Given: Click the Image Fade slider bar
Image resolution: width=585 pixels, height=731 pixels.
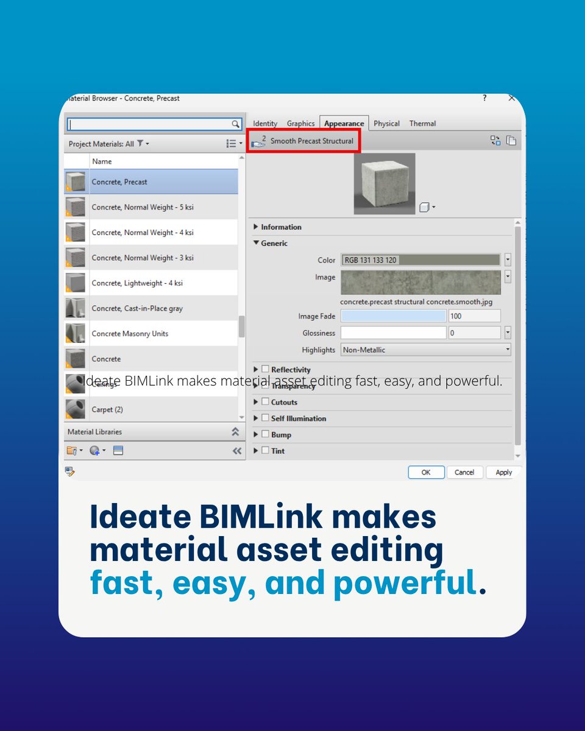Looking at the screenshot, I should coord(394,316).
